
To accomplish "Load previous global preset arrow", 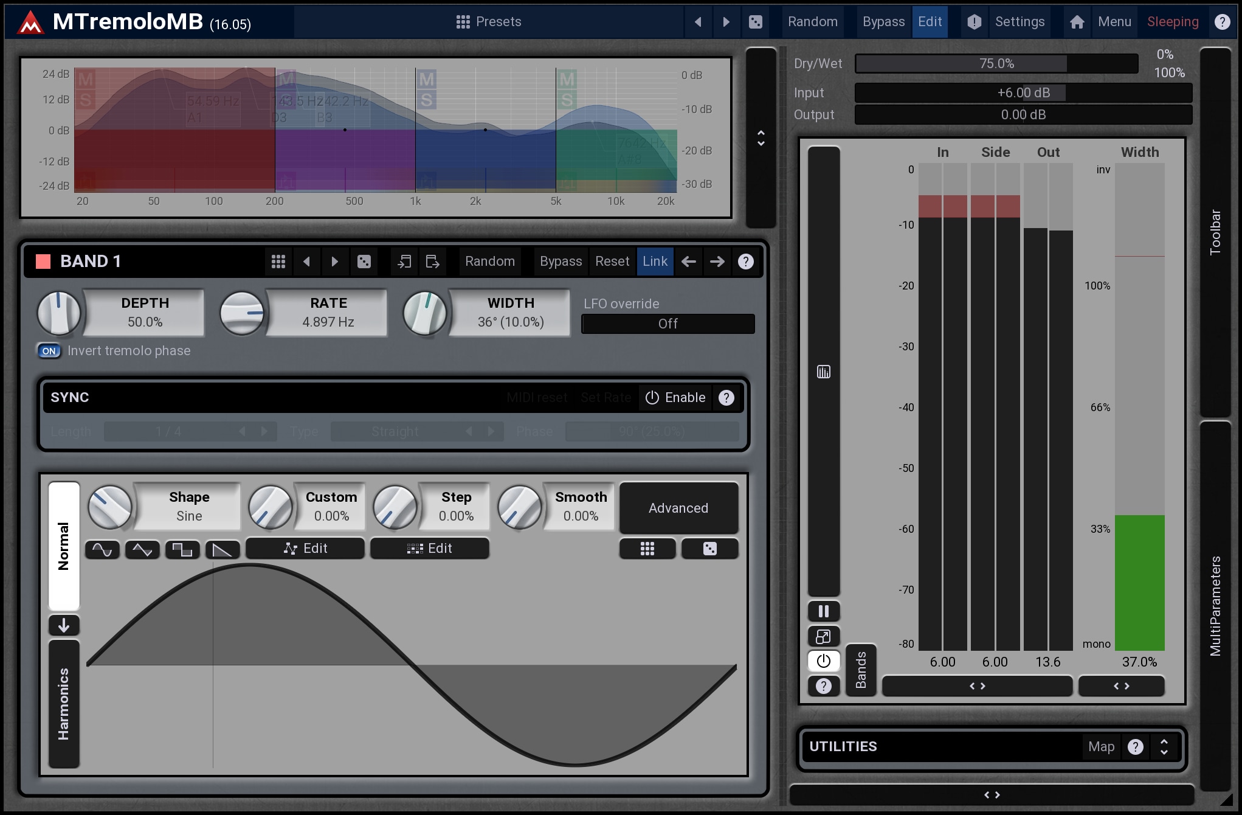I will 698,22.
